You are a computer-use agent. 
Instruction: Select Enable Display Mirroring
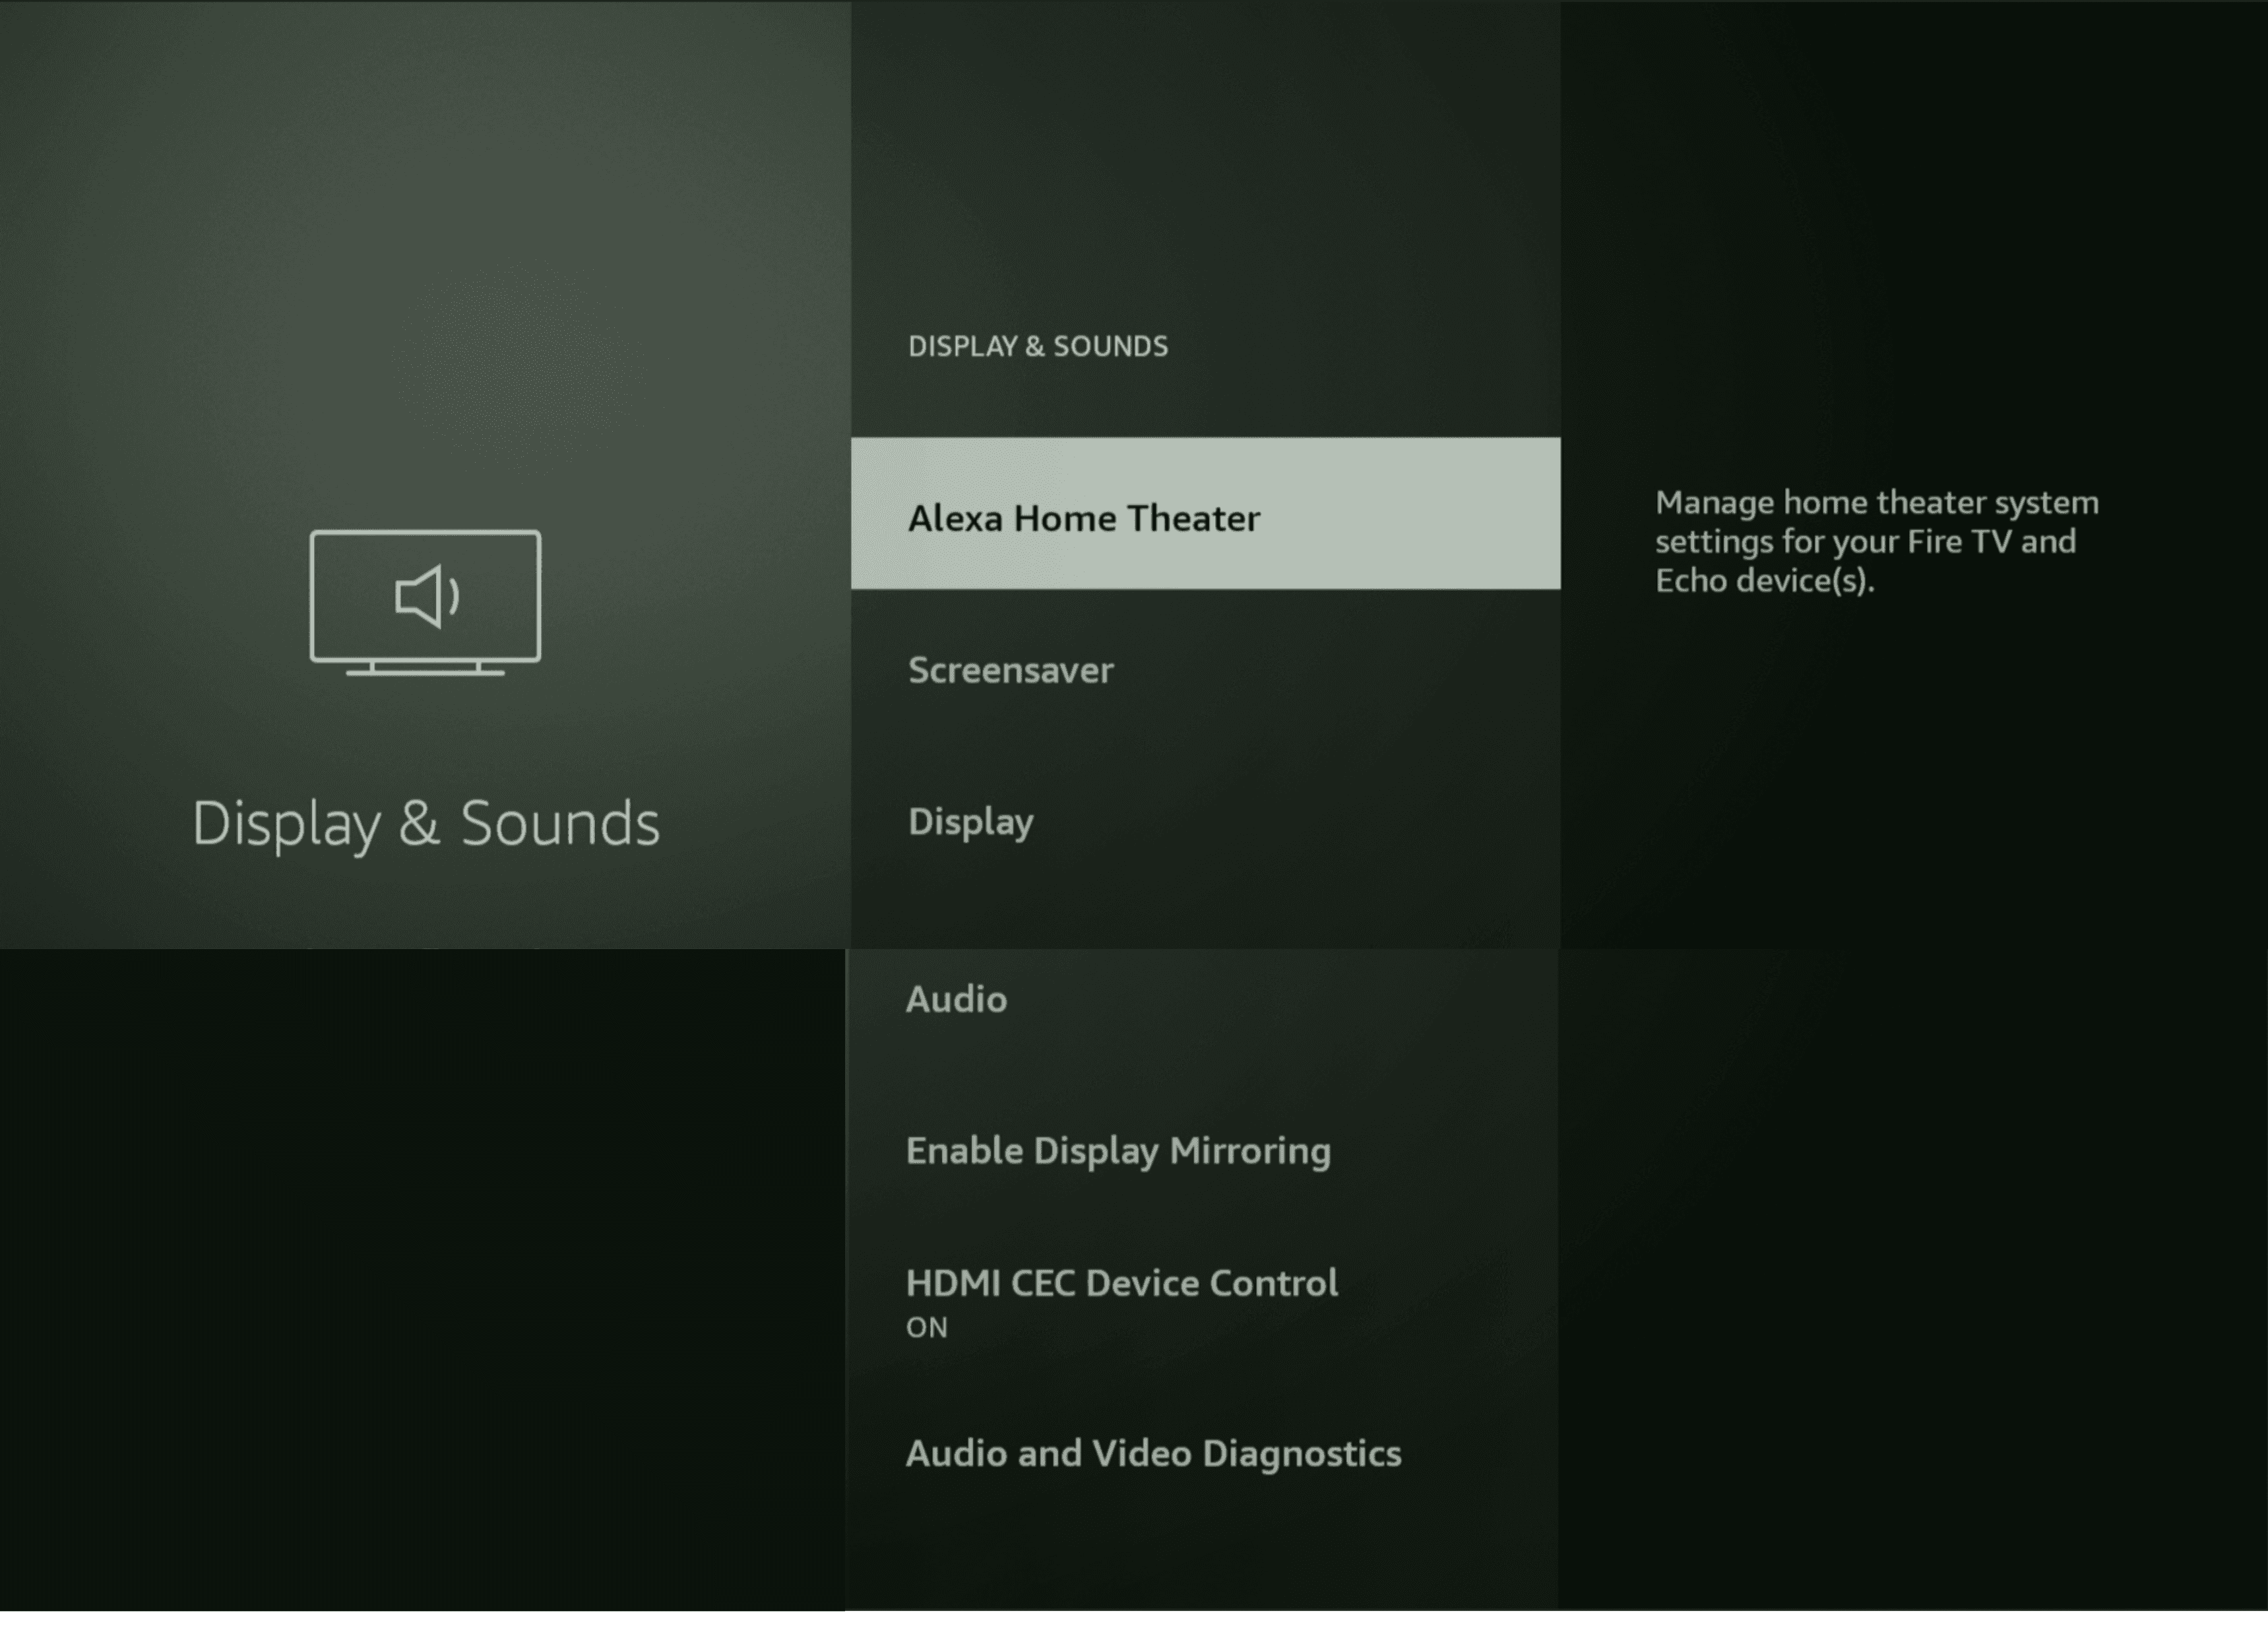coord(1117,1150)
